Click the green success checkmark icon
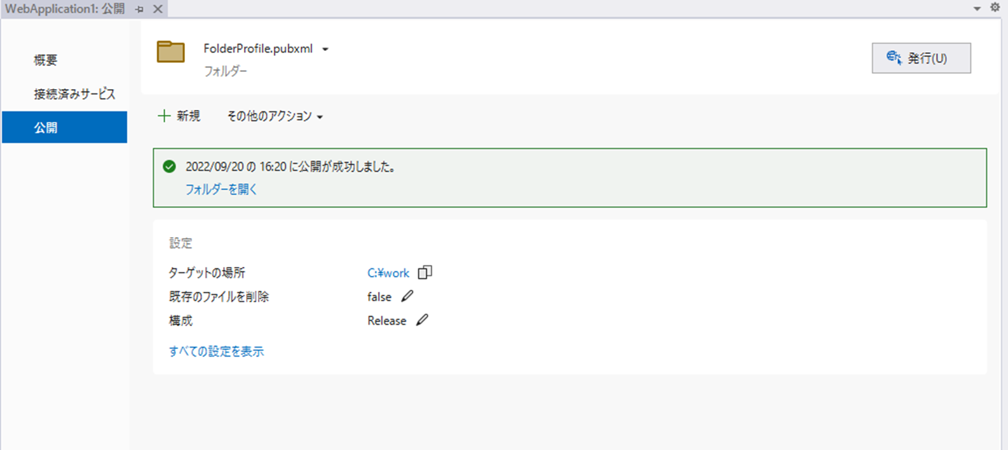 [x=169, y=167]
